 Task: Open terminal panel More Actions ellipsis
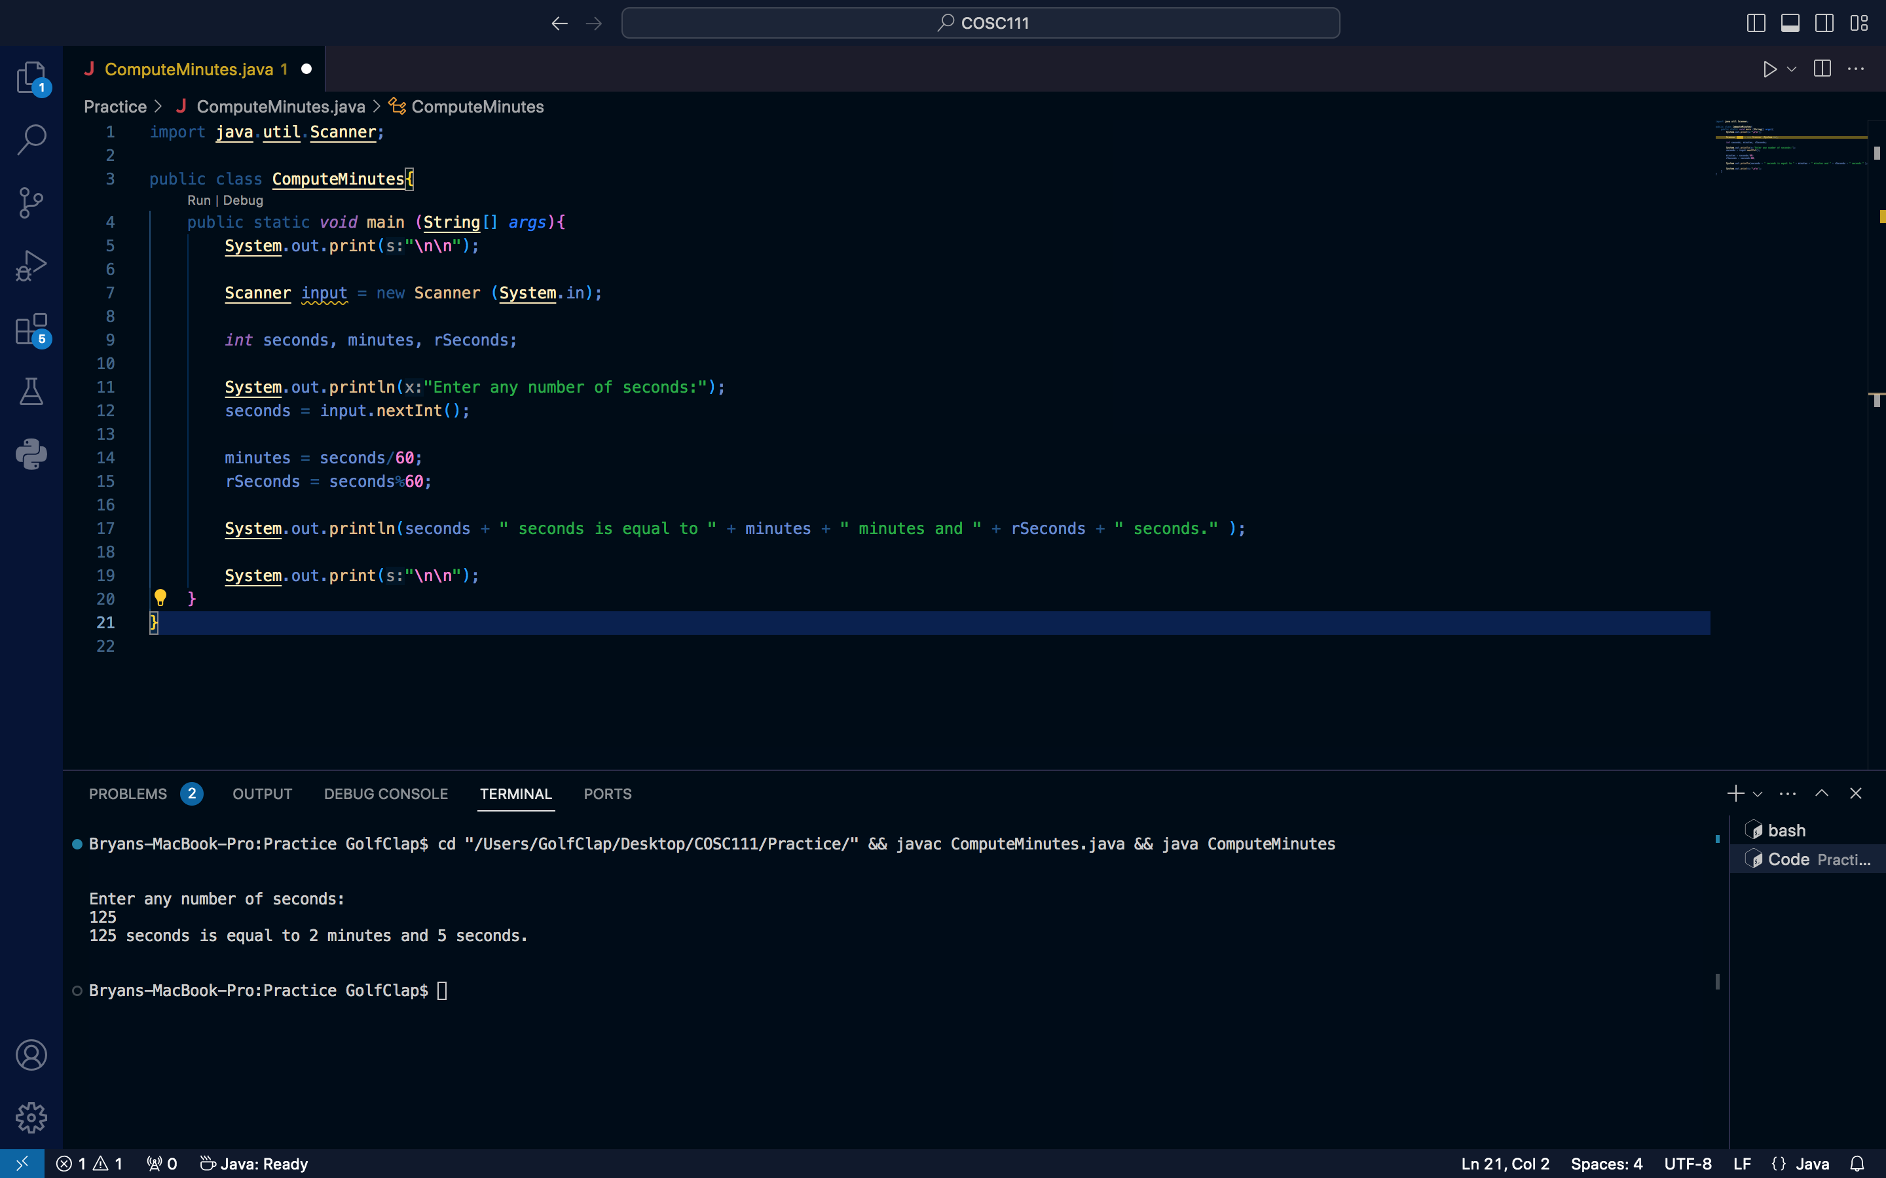tap(1788, 793)
